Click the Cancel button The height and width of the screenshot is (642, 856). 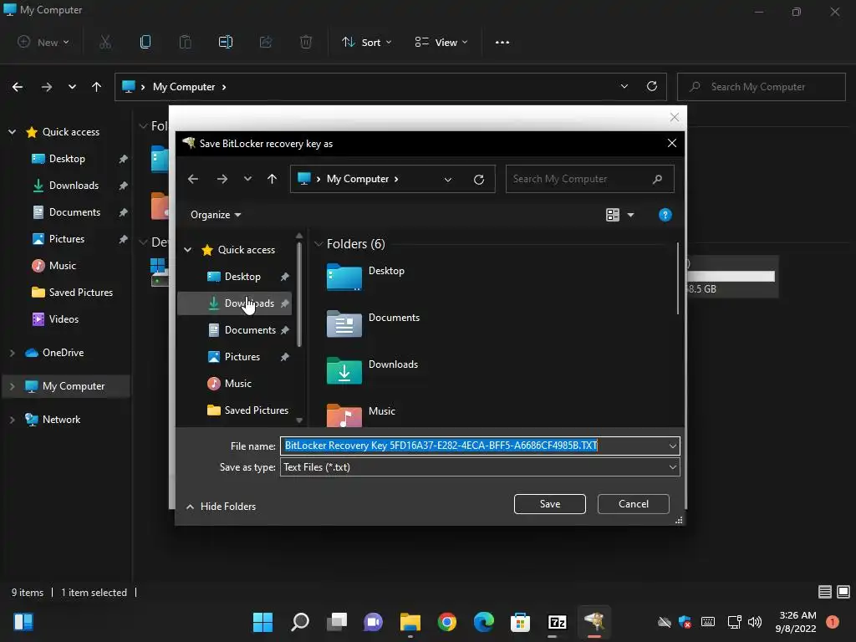click(x=634, y=504)
